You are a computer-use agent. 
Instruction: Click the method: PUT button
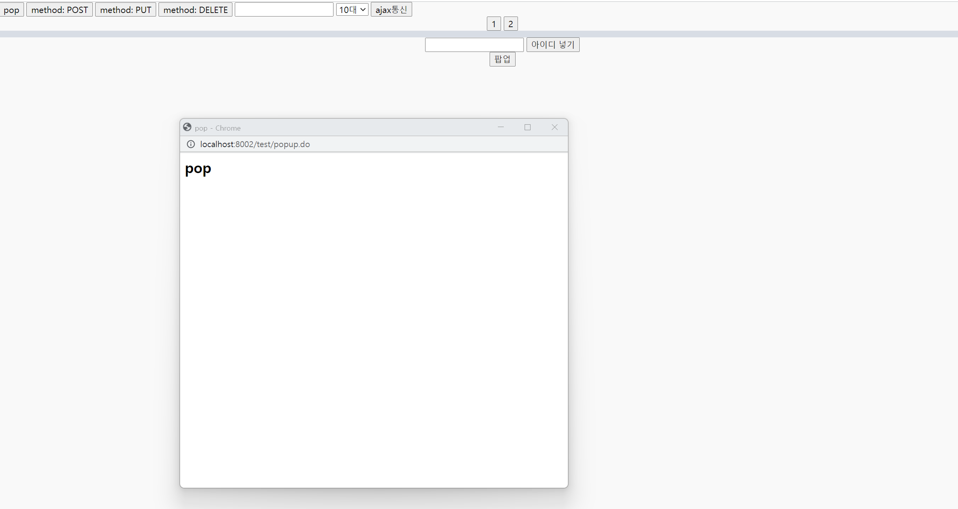pyautogui.click(x=125, y=10)
